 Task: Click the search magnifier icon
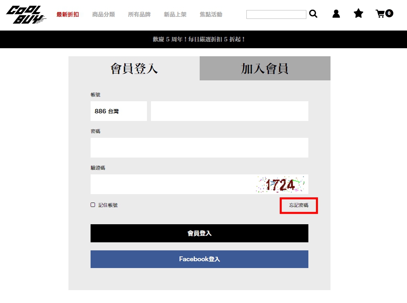tap(313, 14)
